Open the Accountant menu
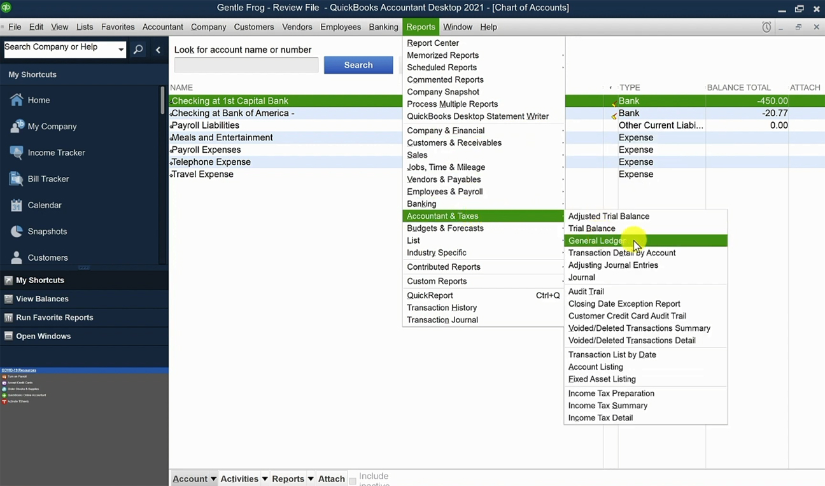The height and width of the screenshot is (486, 825). click(x=163, y=27)
